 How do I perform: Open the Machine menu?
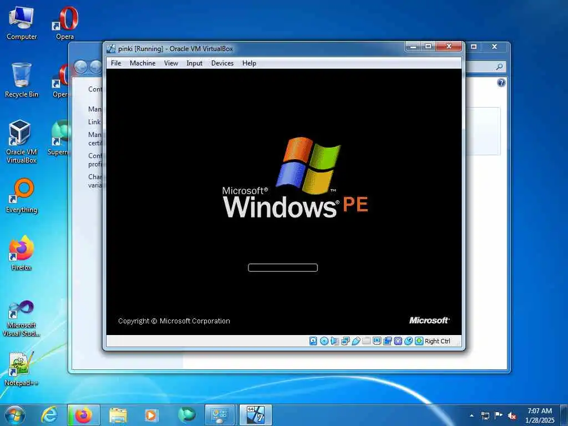coord(143,63)
